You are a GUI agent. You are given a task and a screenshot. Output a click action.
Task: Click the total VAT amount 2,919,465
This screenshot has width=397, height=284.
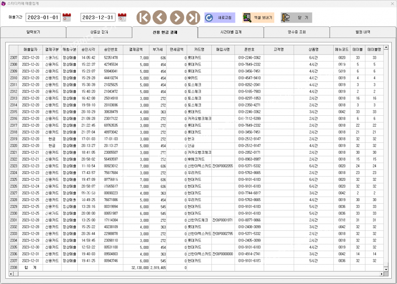coord(158,267)
